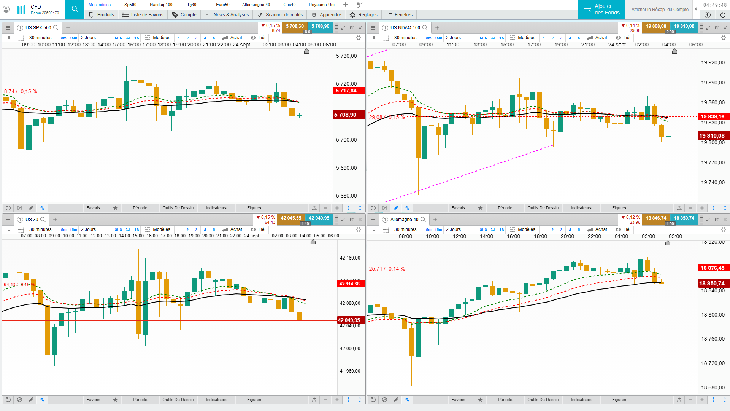The image size is (730, 411).
Task: Open 2 Jours period dropdown in US NDAQ 100
Action: (453, 38)
